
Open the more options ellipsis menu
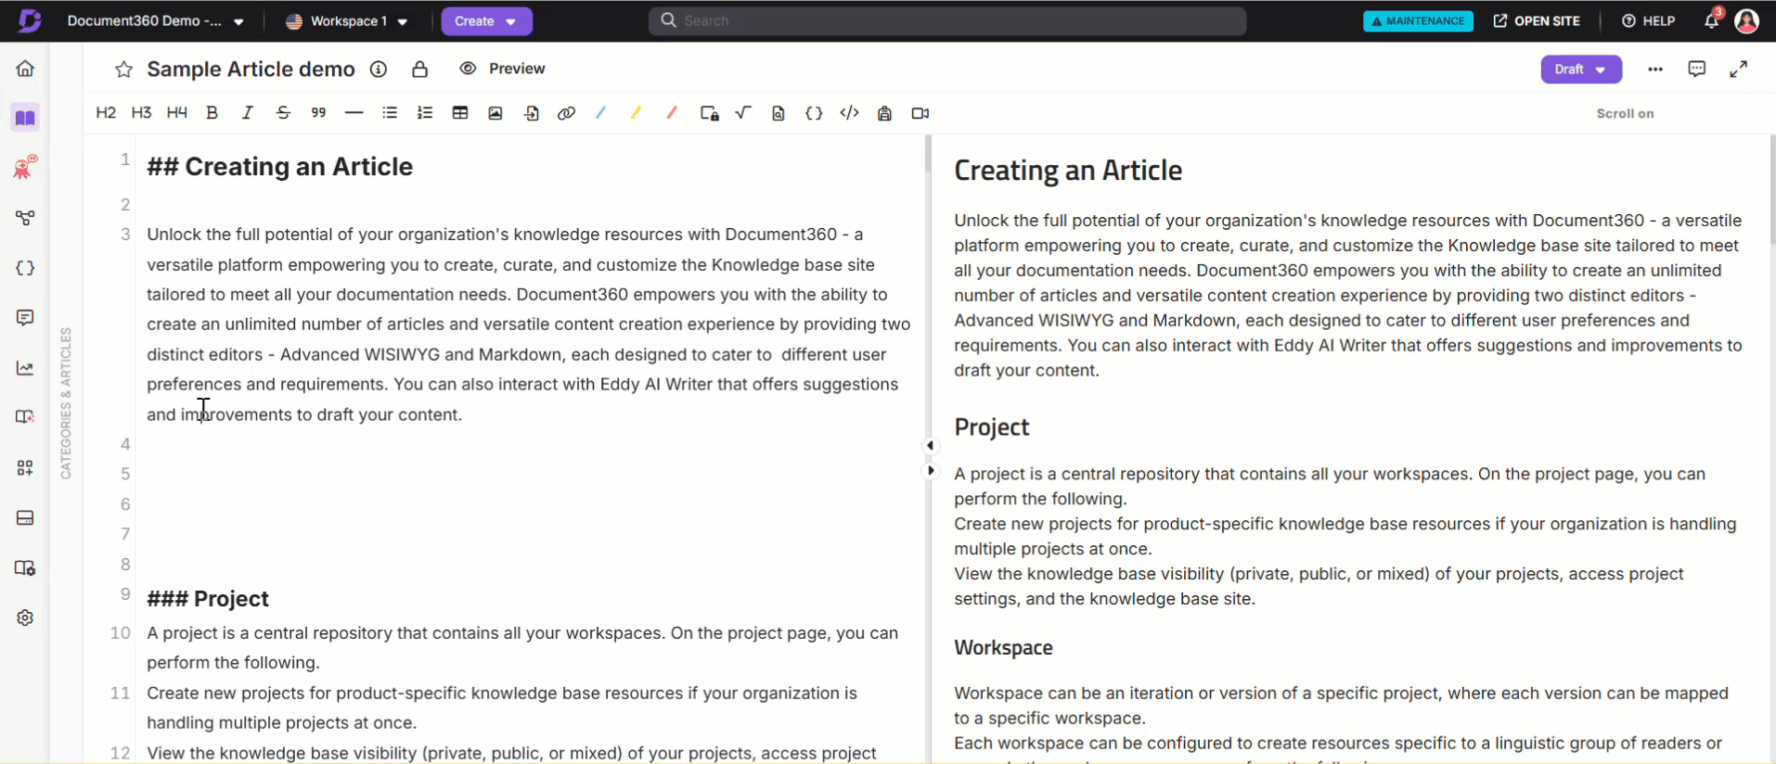[x=1654, y=70]
